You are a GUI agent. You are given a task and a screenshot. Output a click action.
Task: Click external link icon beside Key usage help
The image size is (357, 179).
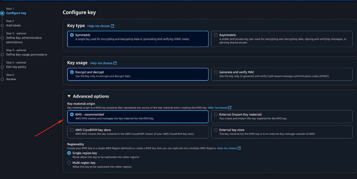[x=115, y=63]
